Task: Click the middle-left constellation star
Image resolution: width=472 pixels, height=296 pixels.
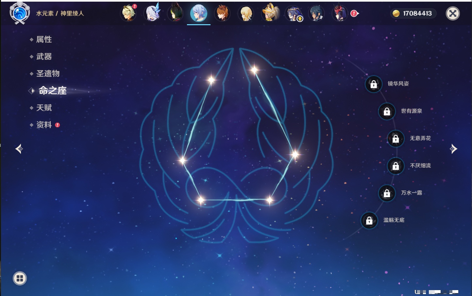Action: coord(182,160)
